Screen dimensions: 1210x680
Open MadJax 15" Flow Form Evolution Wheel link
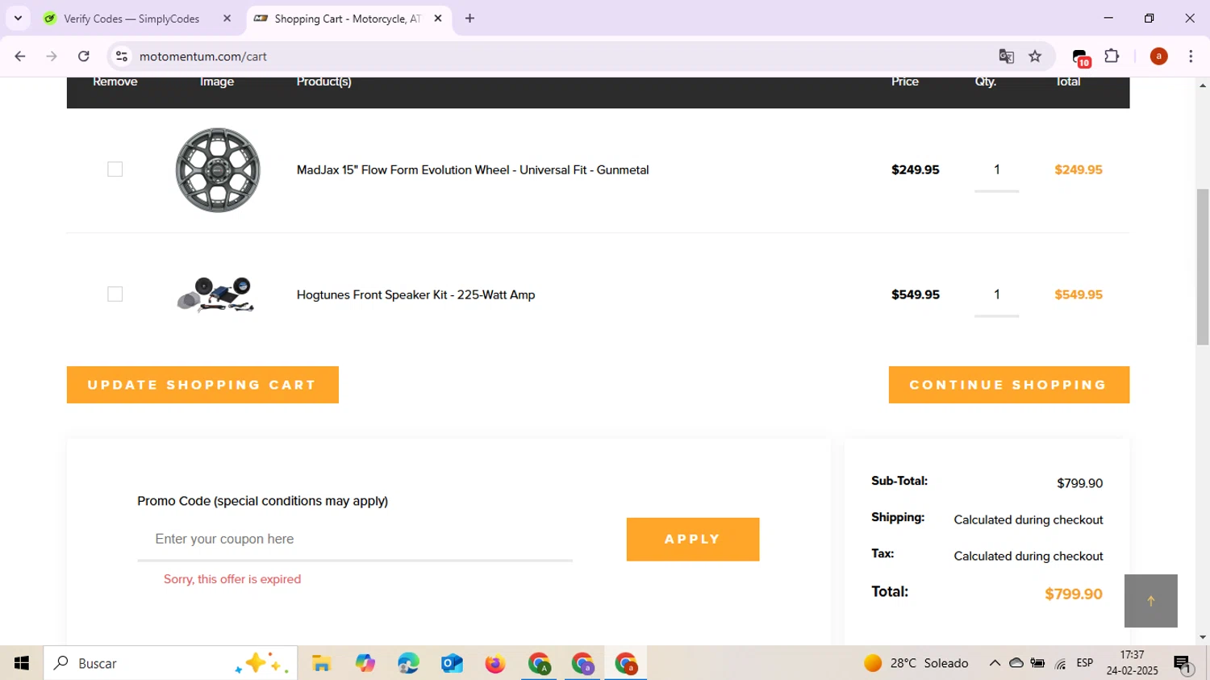tap(473, 170)
